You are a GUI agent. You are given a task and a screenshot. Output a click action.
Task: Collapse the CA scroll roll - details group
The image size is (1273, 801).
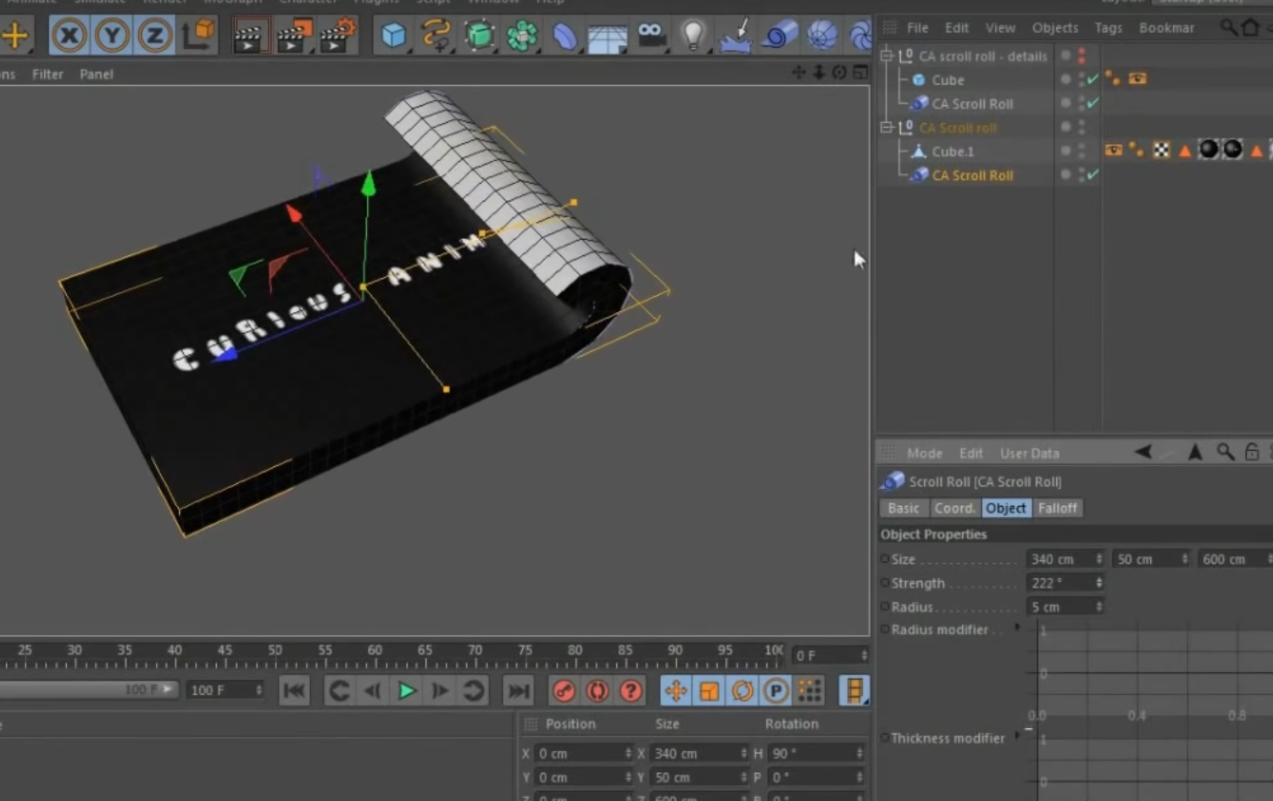(x=887, y=56)
